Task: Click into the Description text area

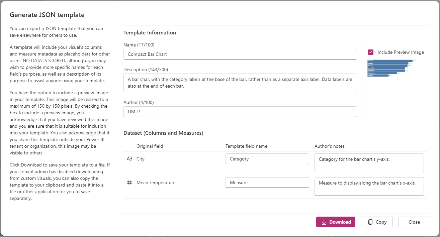Action: click(240, 83)
